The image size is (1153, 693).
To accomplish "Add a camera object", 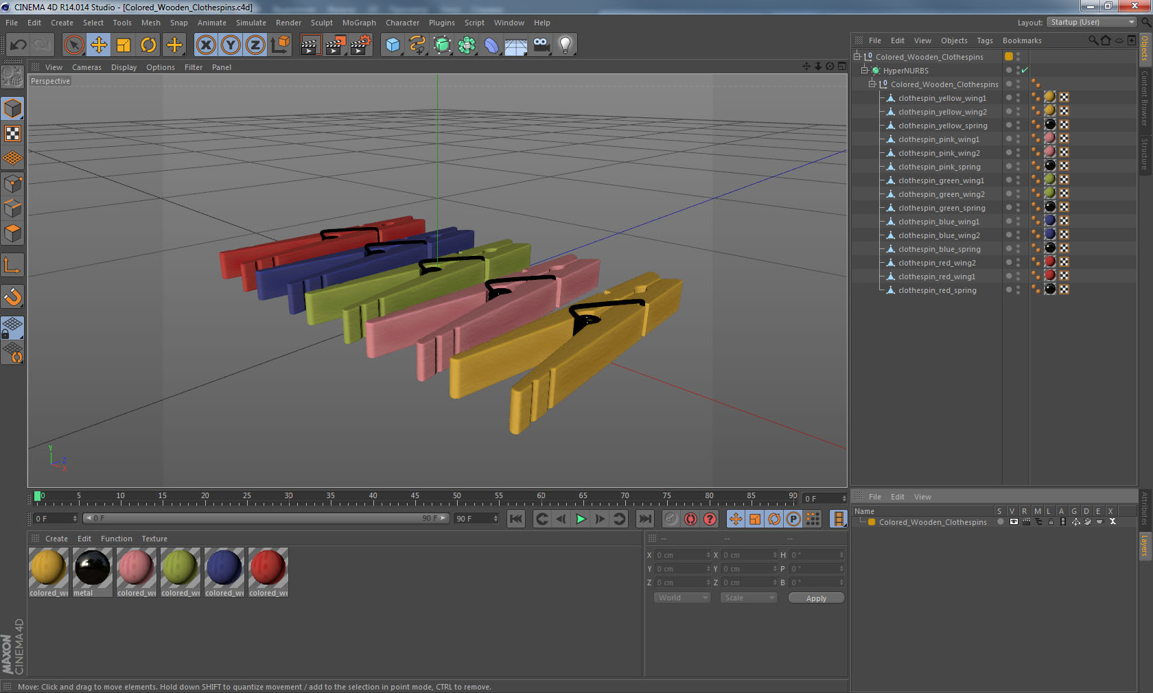I will pos(541,45).
